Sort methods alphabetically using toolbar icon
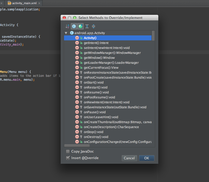 coord(67,26)
